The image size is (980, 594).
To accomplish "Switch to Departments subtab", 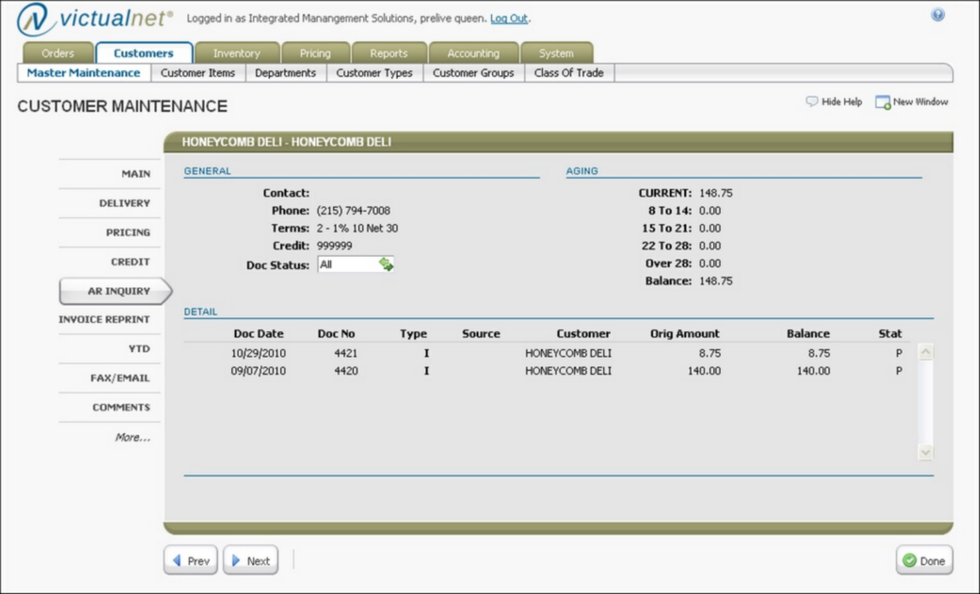I will point(286,73).
